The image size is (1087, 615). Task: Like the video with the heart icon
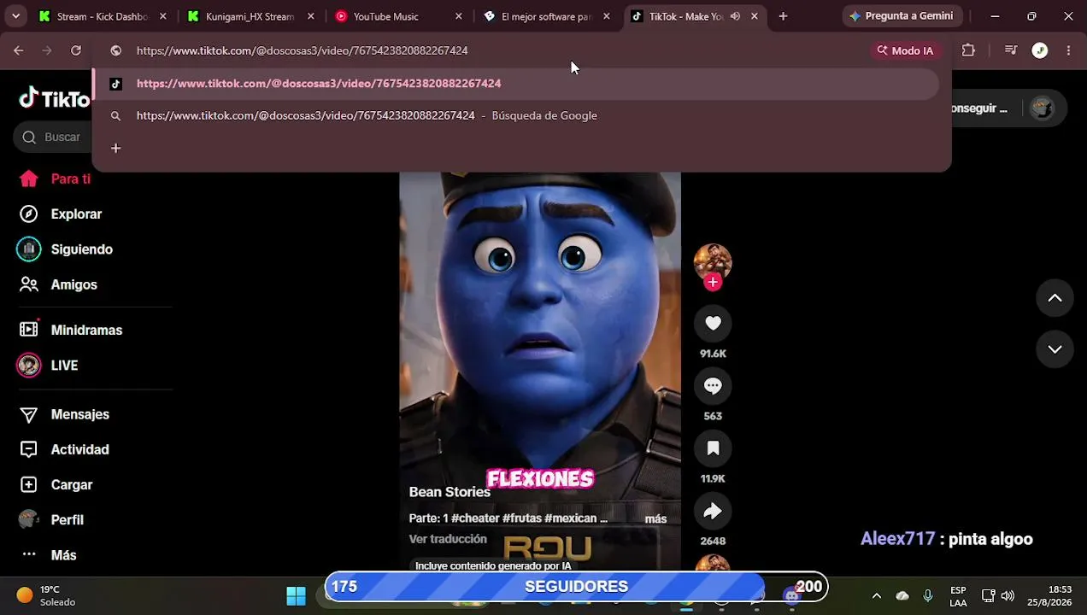click(x=713, y=323)
